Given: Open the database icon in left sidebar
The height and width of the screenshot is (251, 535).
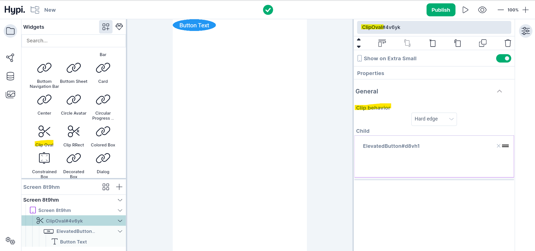Looking at the screenshot, I should tap(10, 76).
